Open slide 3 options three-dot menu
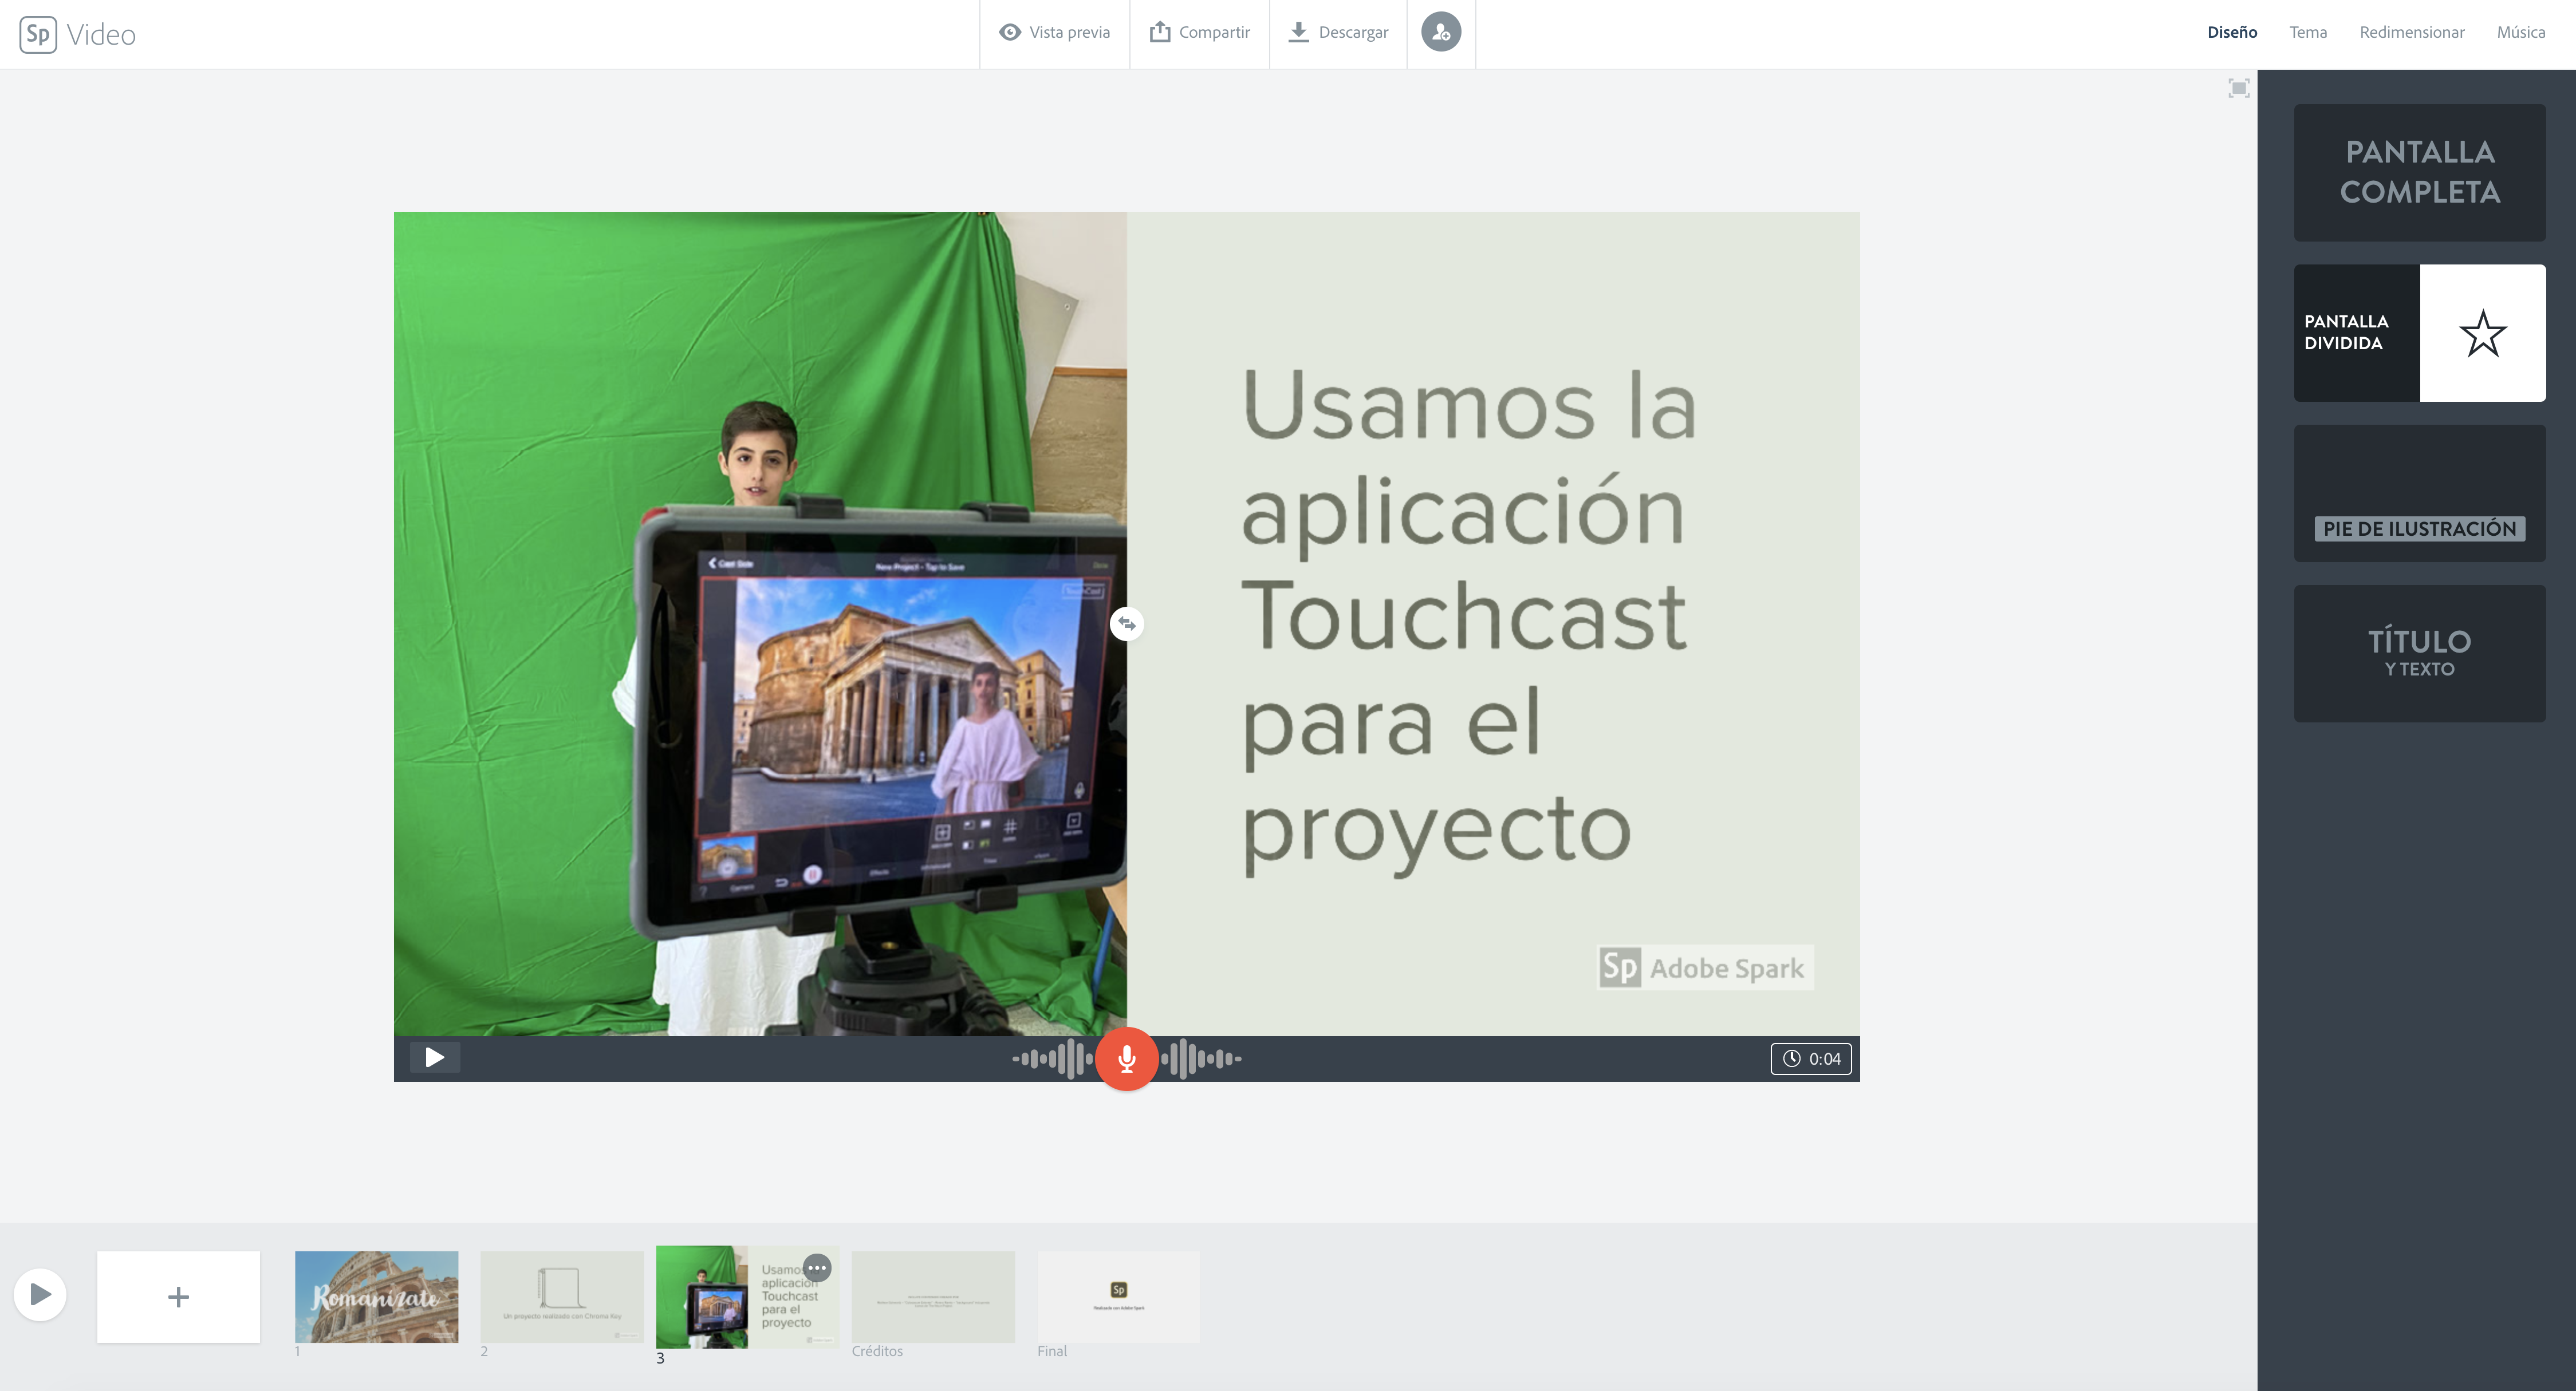Screen dimensions: 2576x1391 tap(817, 1268)
